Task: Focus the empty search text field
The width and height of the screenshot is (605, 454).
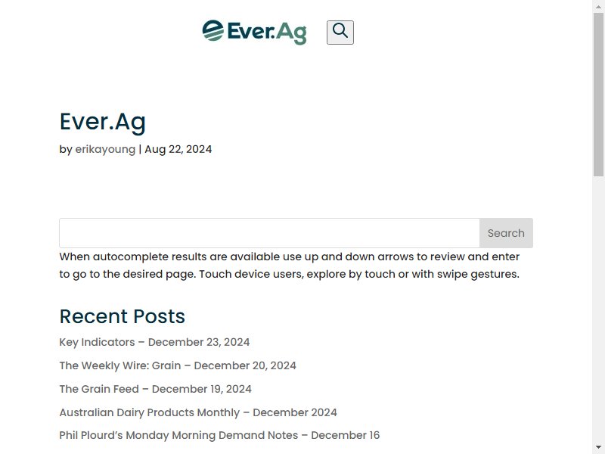Action: (x=269, y=233)
